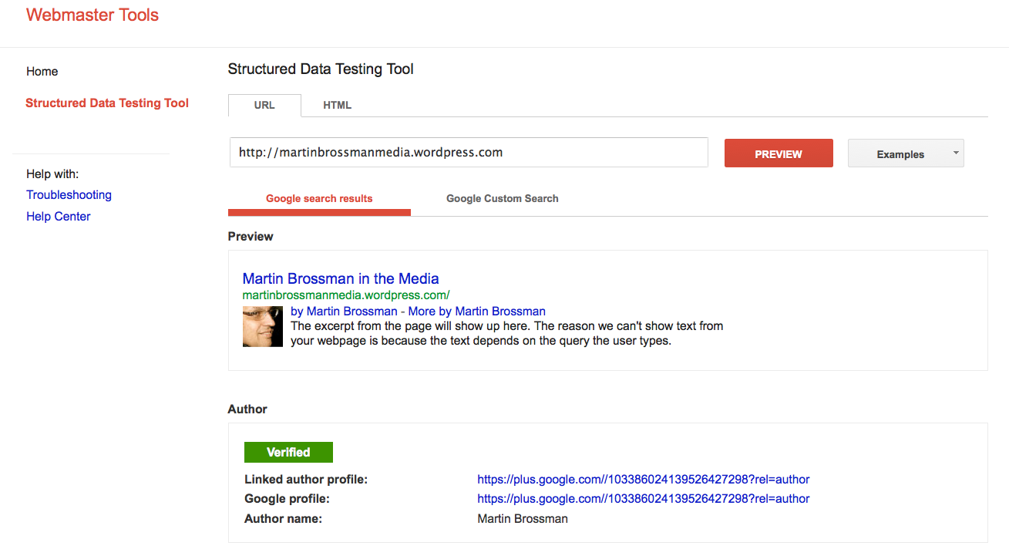The width and height of the screenshot is (1009, 556).
Task: Open 'More by Martin Brossman' link
Action: [x=477, y=312]
